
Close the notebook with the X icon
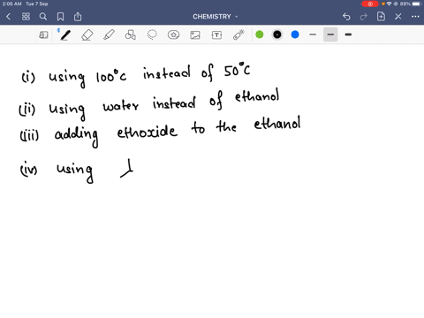[x=398, y=17]
